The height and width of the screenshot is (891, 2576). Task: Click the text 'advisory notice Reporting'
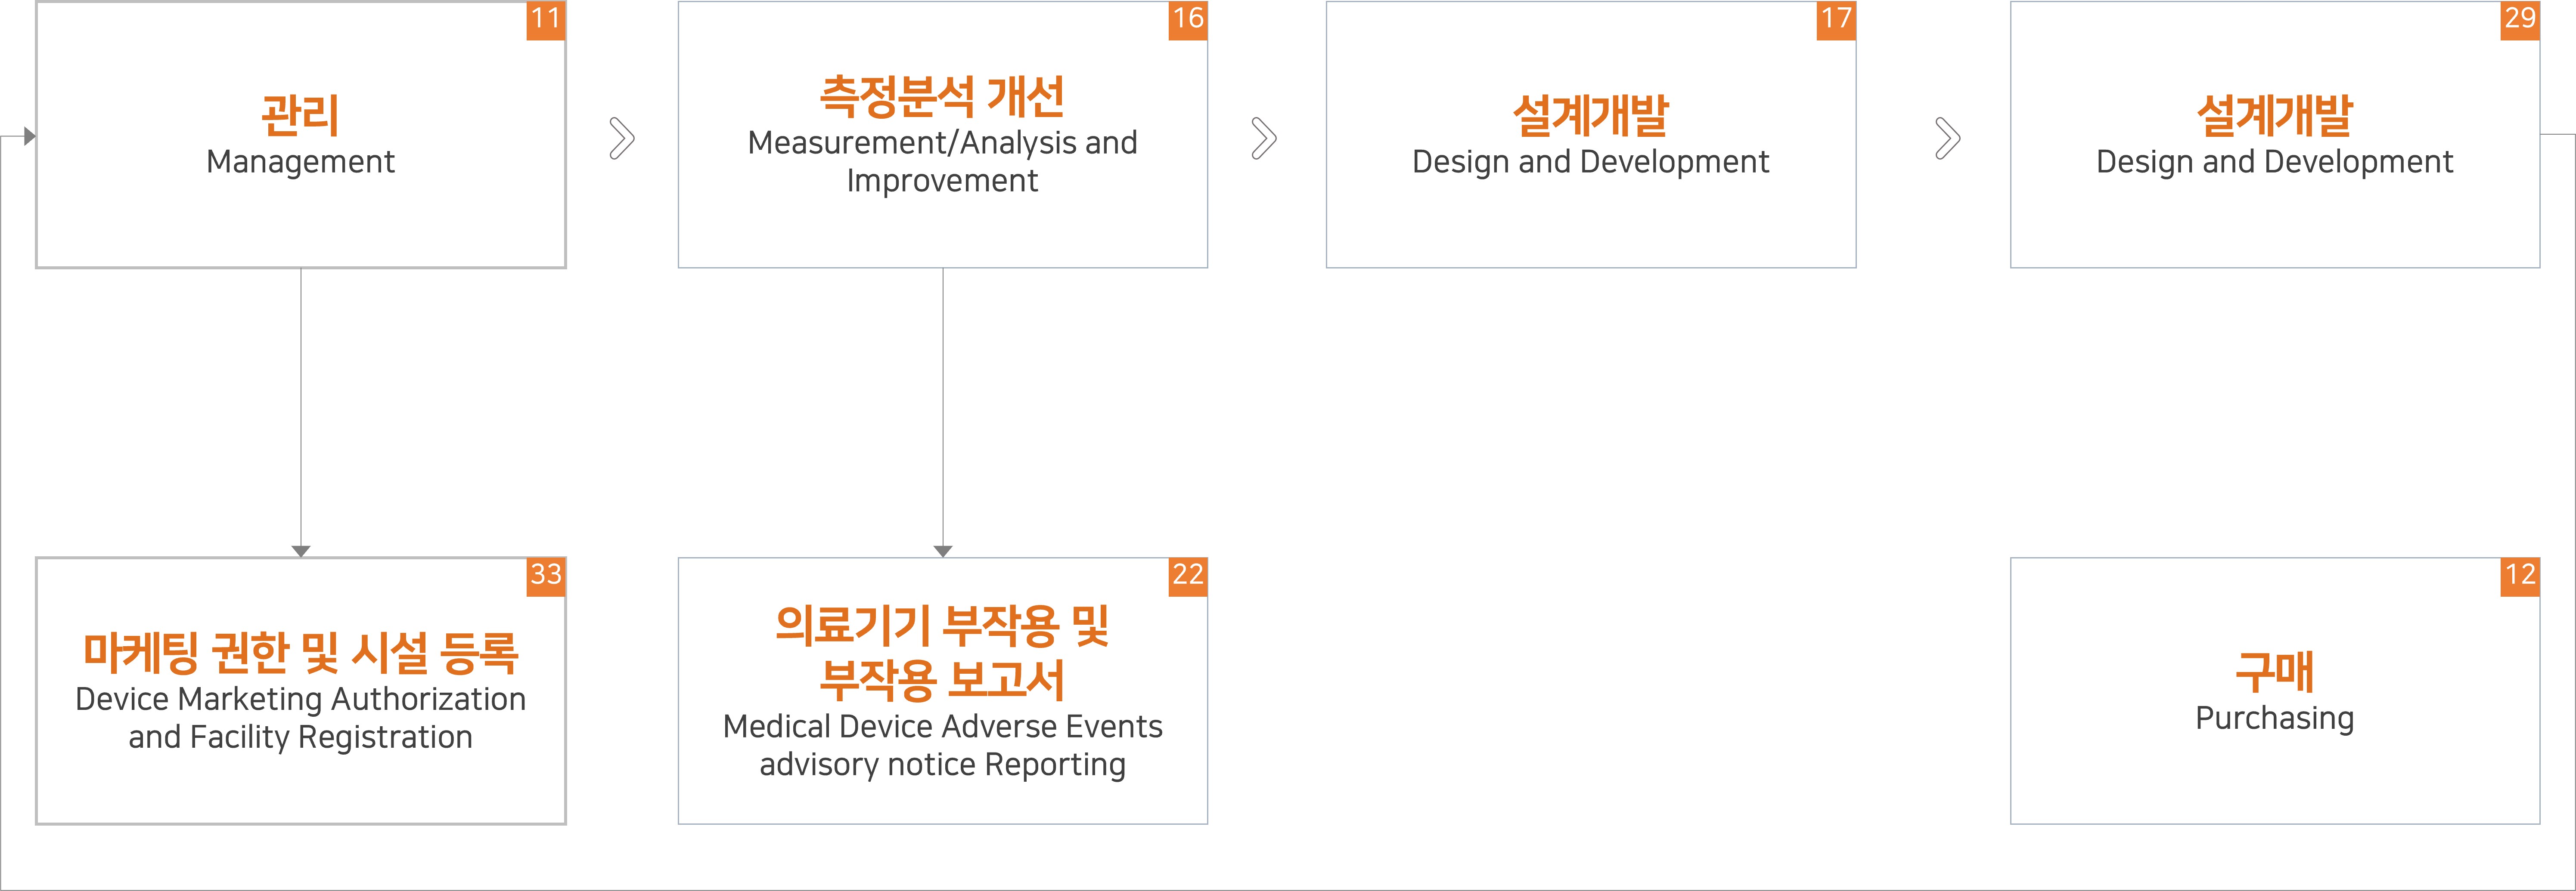tap(942, 764)
